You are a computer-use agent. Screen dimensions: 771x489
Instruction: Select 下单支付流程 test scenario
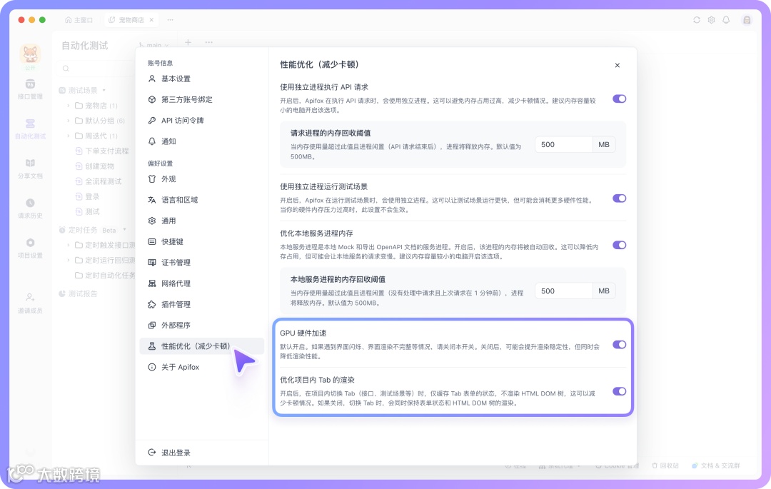[x=102, y=151]
